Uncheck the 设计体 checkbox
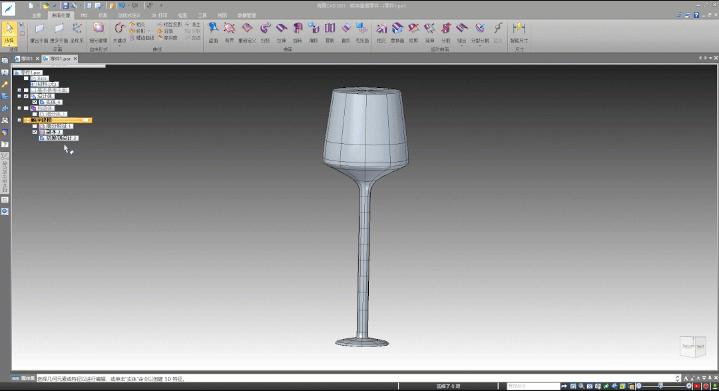719x391 pixels. 26,97
